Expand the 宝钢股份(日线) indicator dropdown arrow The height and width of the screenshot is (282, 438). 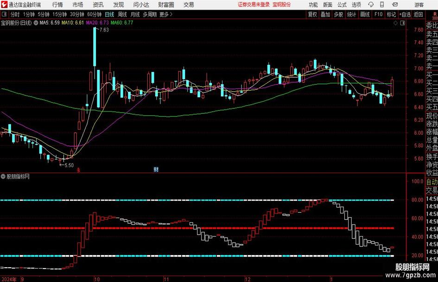click(x=36, y=23)
